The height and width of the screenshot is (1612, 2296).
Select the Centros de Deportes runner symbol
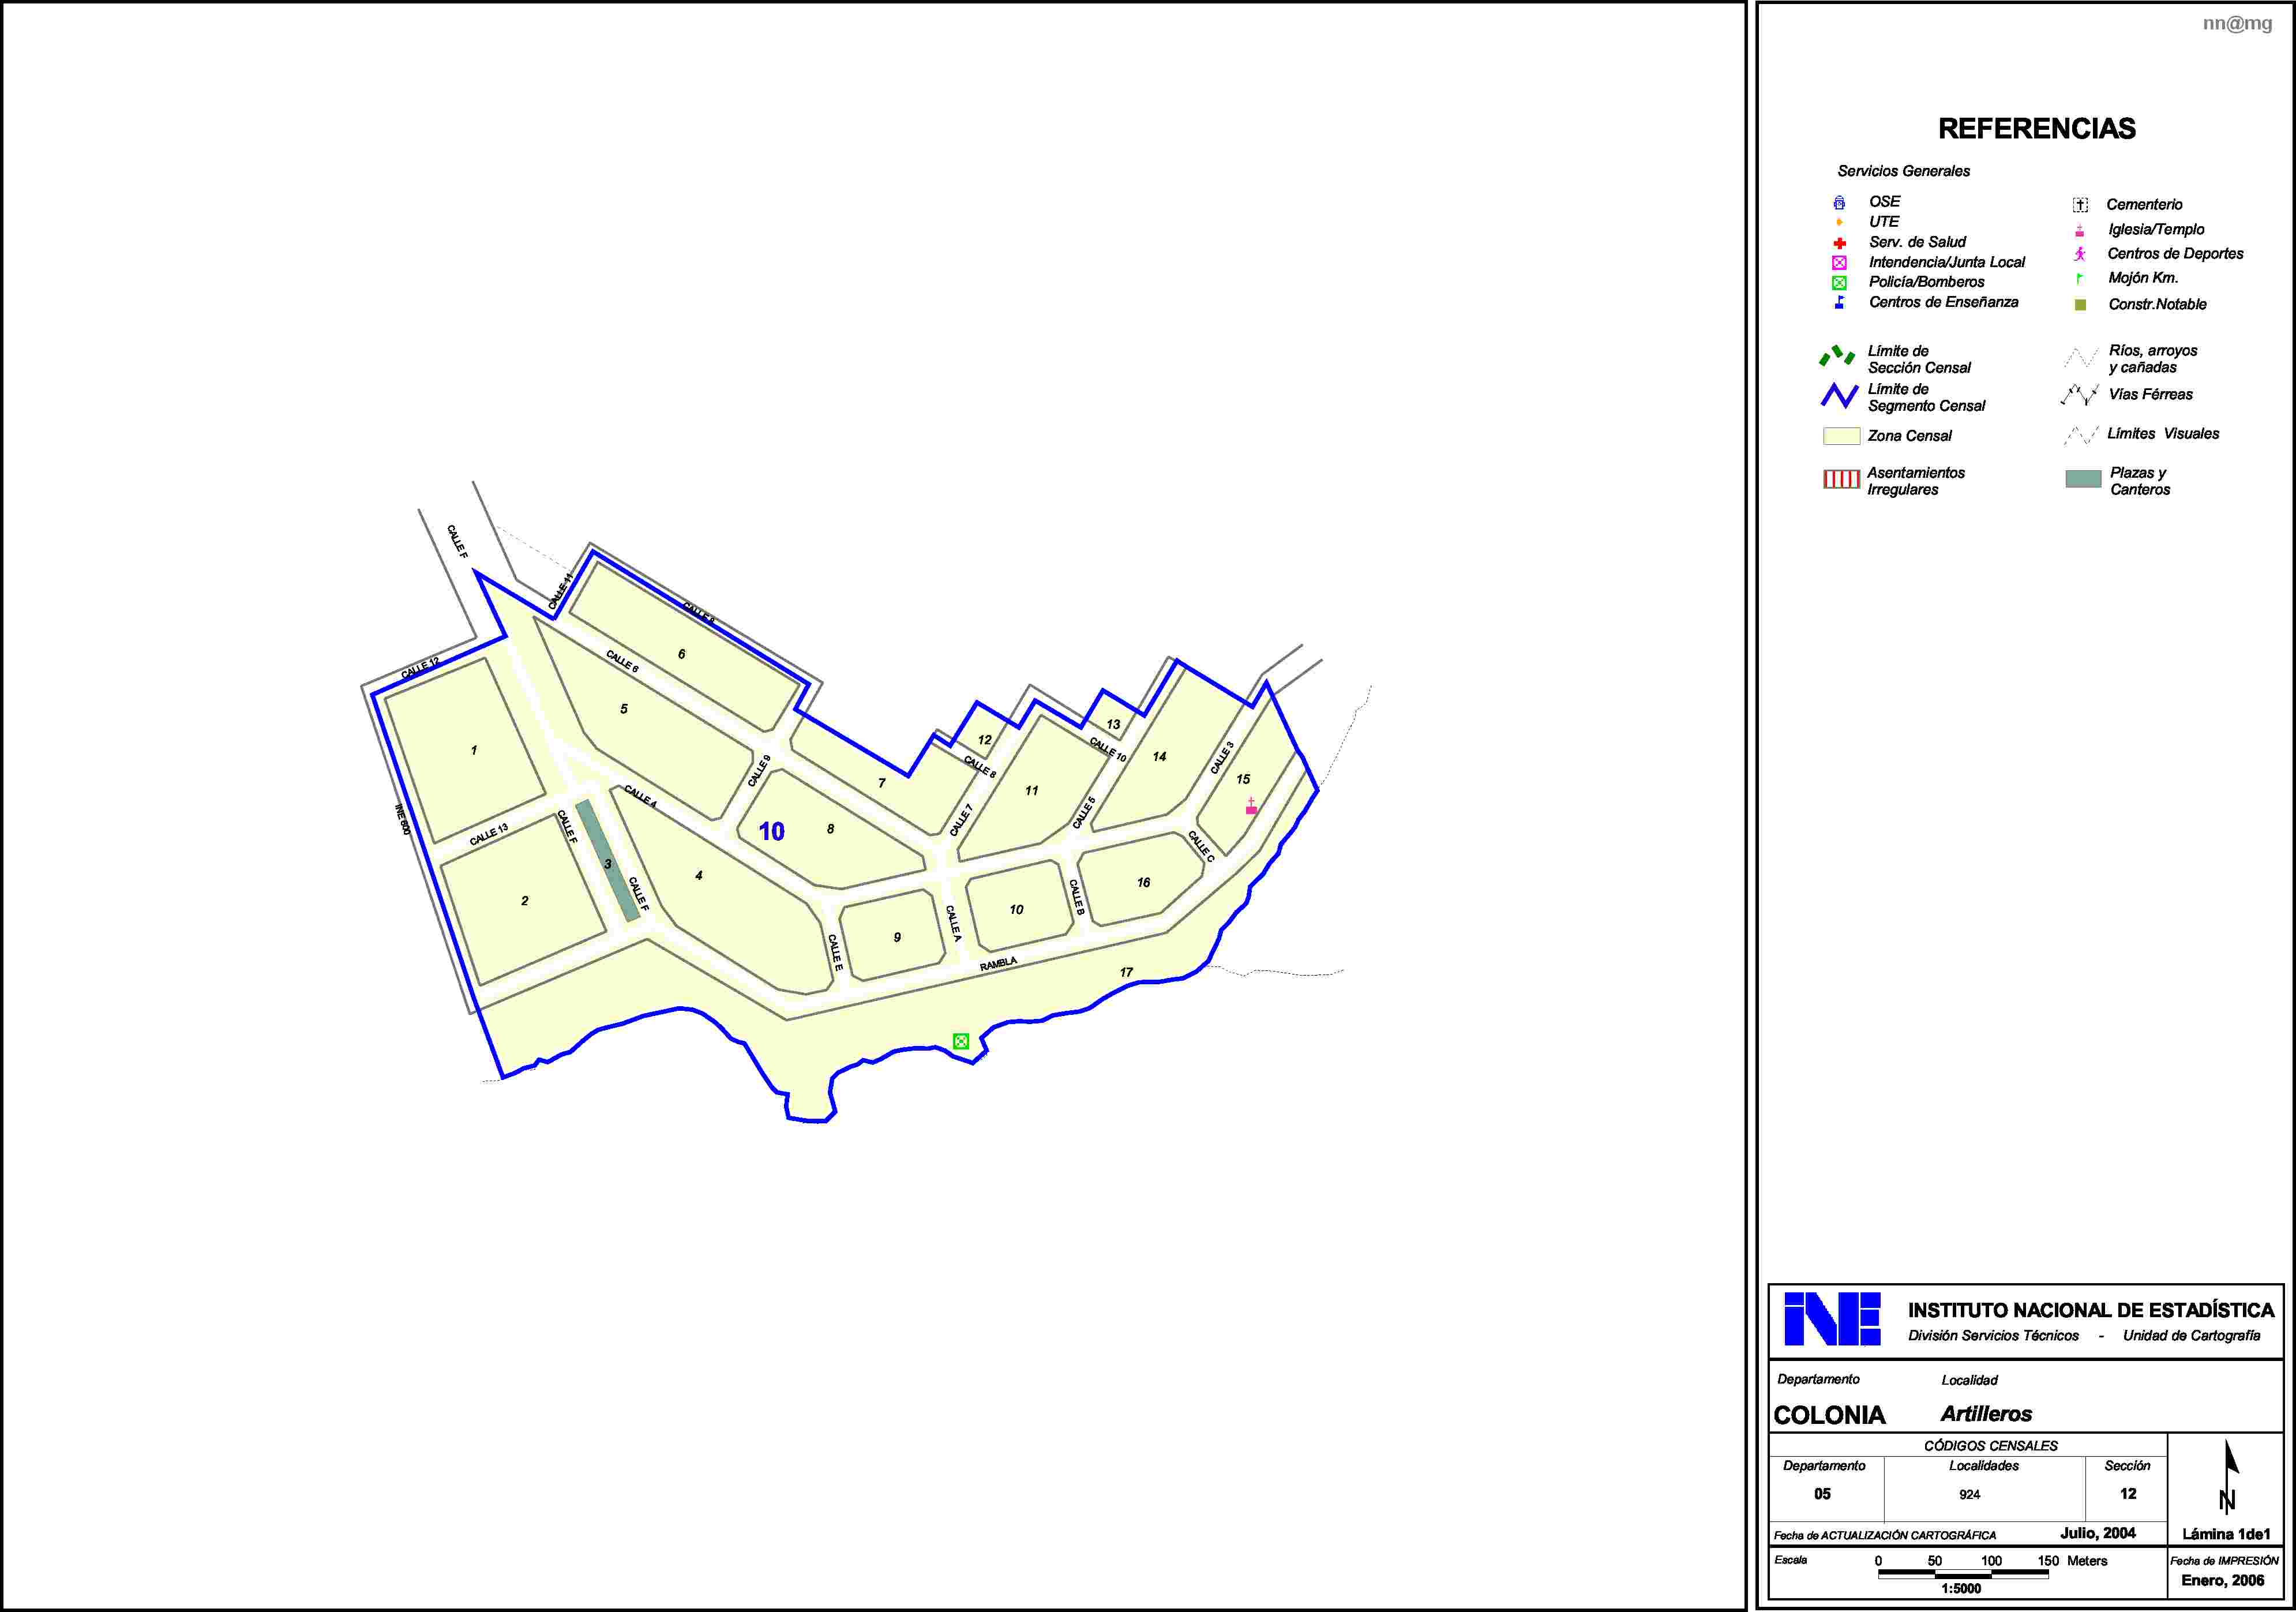(2080, 254)
